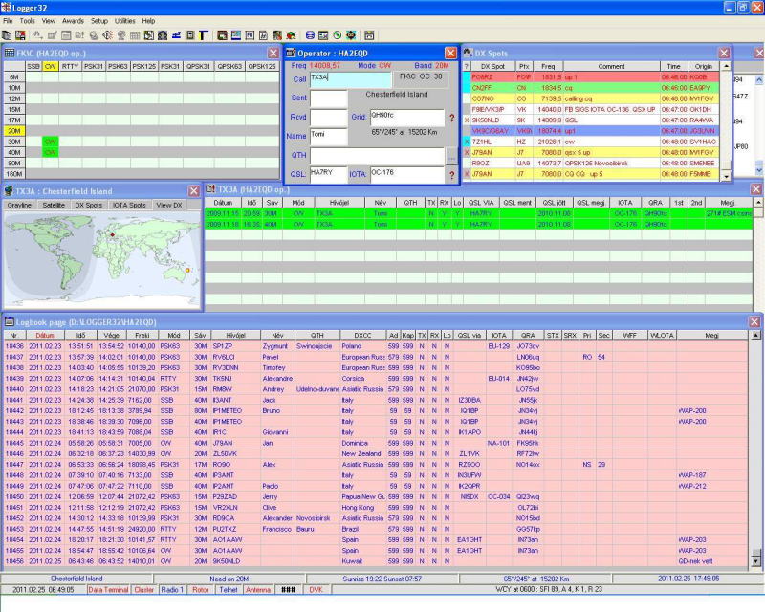Open the Tools menu

pyautogui.click(x=28, y=21)
